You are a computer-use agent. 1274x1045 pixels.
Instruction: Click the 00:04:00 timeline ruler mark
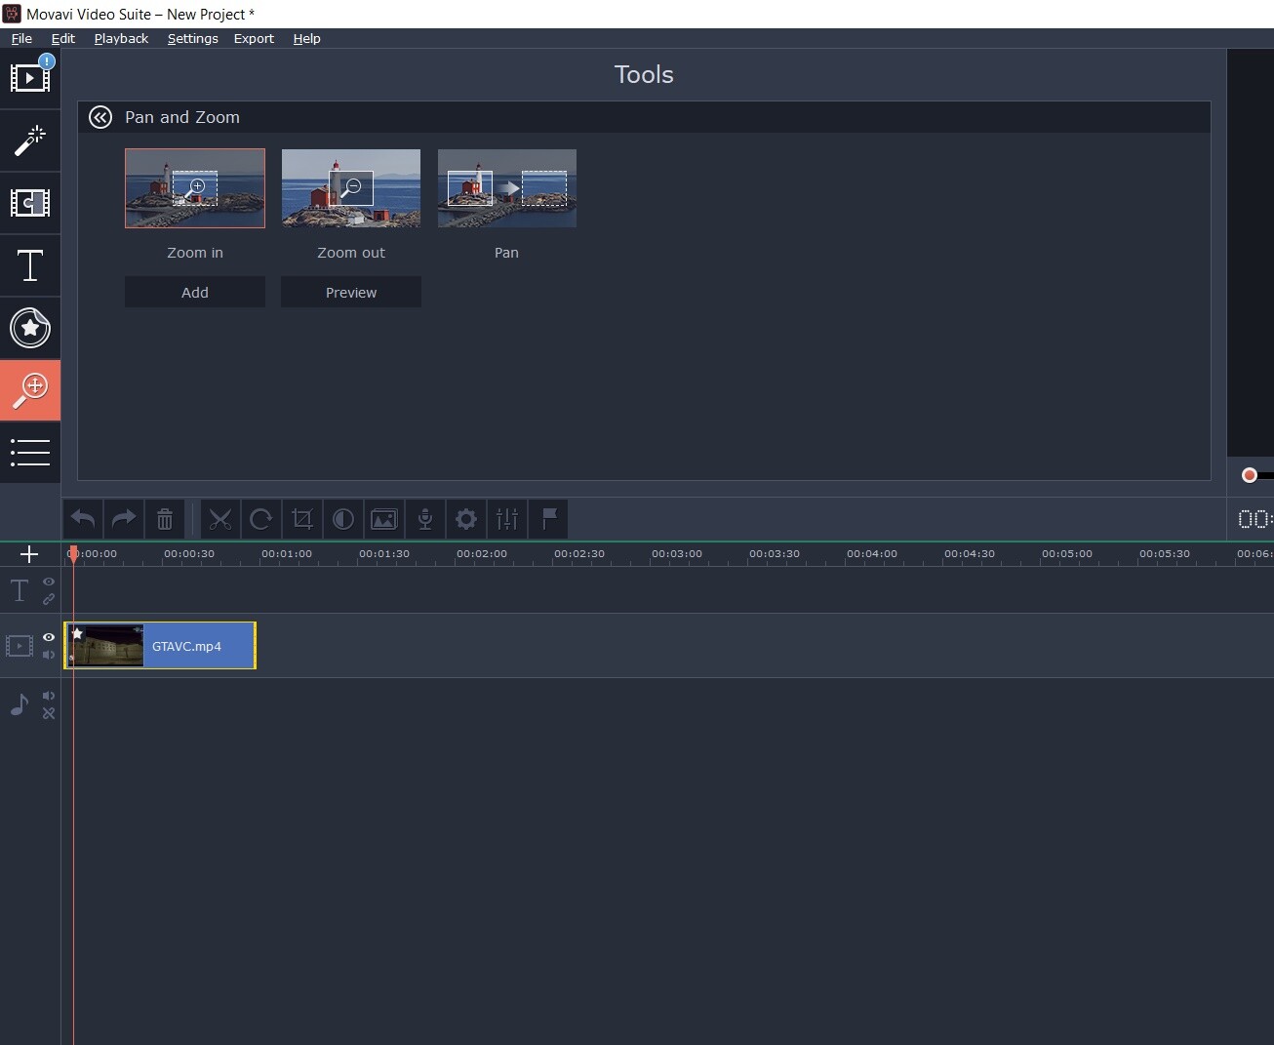point(872,553)
